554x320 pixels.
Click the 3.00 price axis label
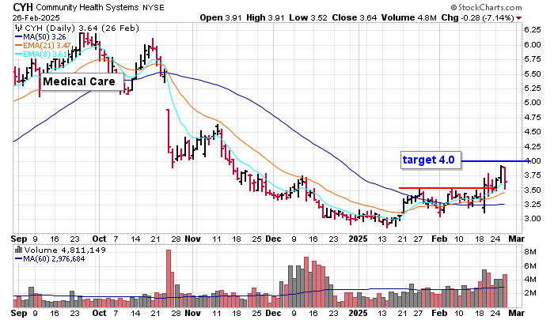coord(533,219)
